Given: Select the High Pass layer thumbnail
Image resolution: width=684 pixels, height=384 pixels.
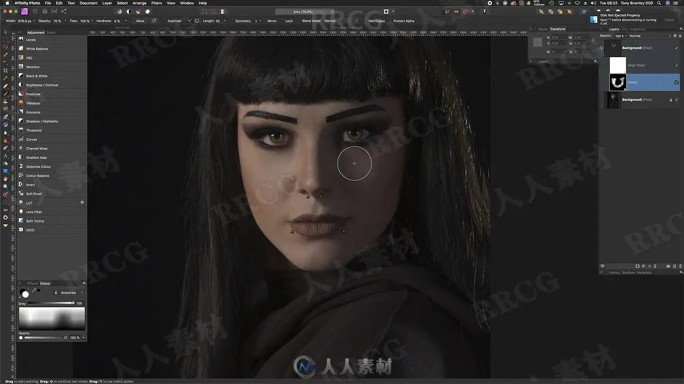Looking at the screenshot, I should click(x=618, y=65).
